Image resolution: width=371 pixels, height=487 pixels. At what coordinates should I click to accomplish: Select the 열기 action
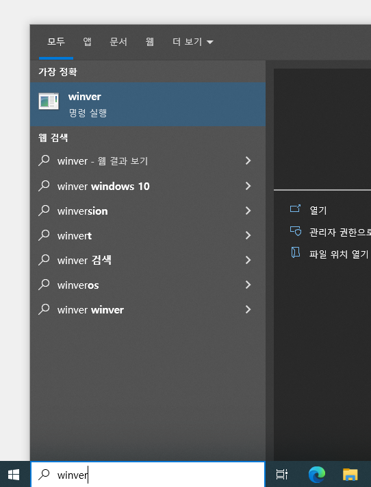click(x=318, y=211)
